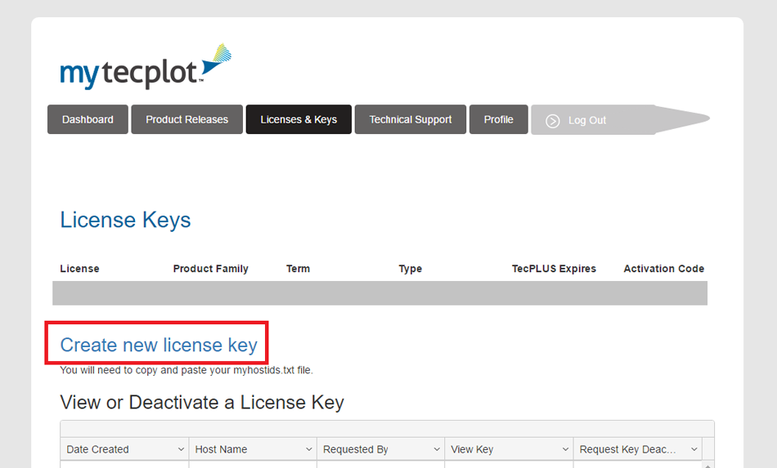Select the Licenses & Keys tab
777x468 pixels.
tap(299, 119)
